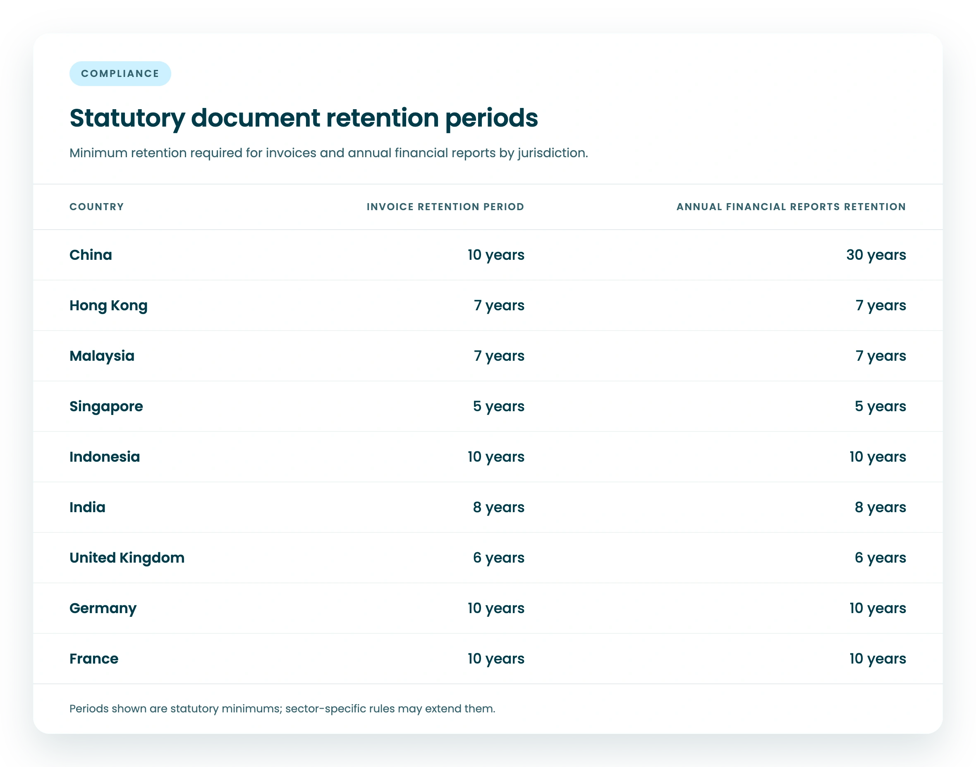Click Indonesia's invoice retention '10 years'
Image resolution: width=976 pixels, height=767 pixels.
(x=496, y=457)
